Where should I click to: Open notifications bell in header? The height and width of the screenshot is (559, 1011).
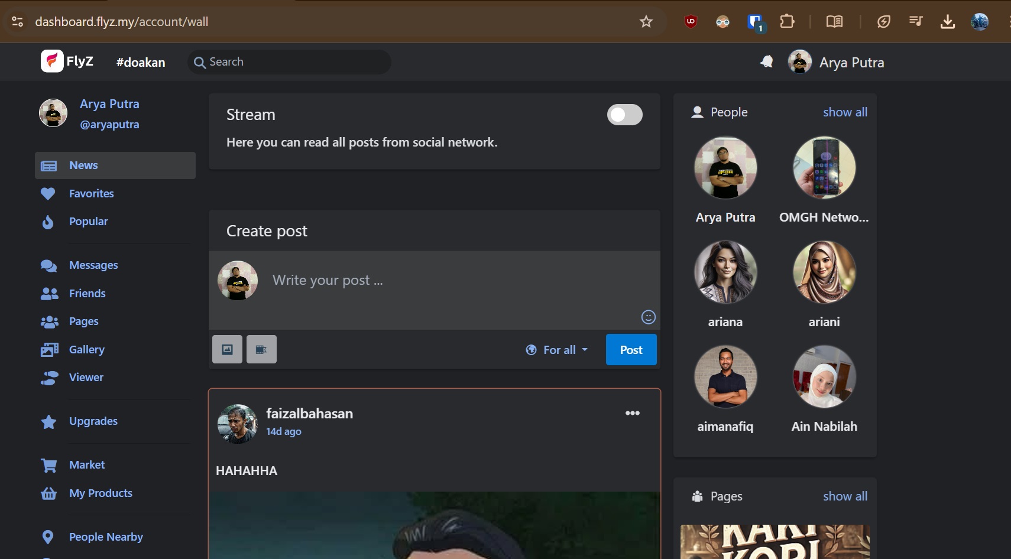pyautogui.click(x=766, y=61)
